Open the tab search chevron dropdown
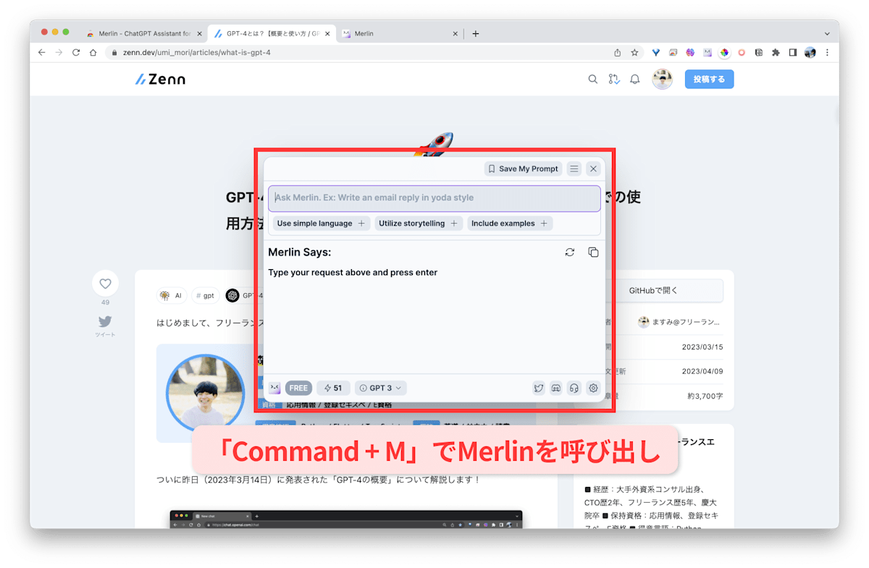869x568 pixels. pyautogui.click(x=827, y=33)
